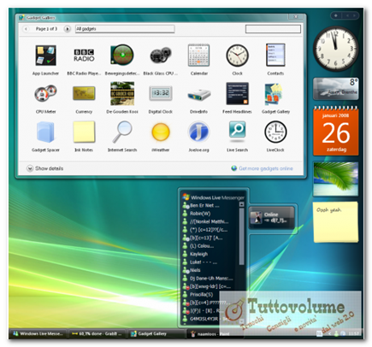Select contact Niels in Messenger list
This screenshot has width=372, height=347.
pyautogui.click(x=195, y=270)
